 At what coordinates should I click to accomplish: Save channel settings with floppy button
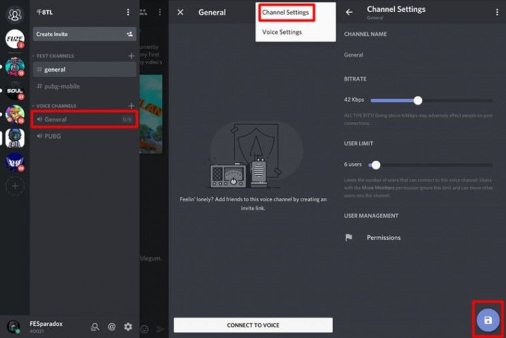click(488, 320)
